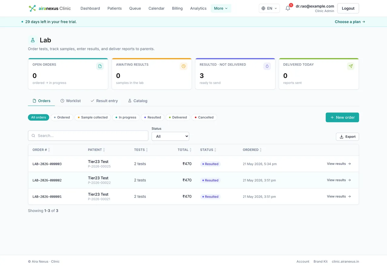Filter orders by Ordered status chip

click(62, 117)
